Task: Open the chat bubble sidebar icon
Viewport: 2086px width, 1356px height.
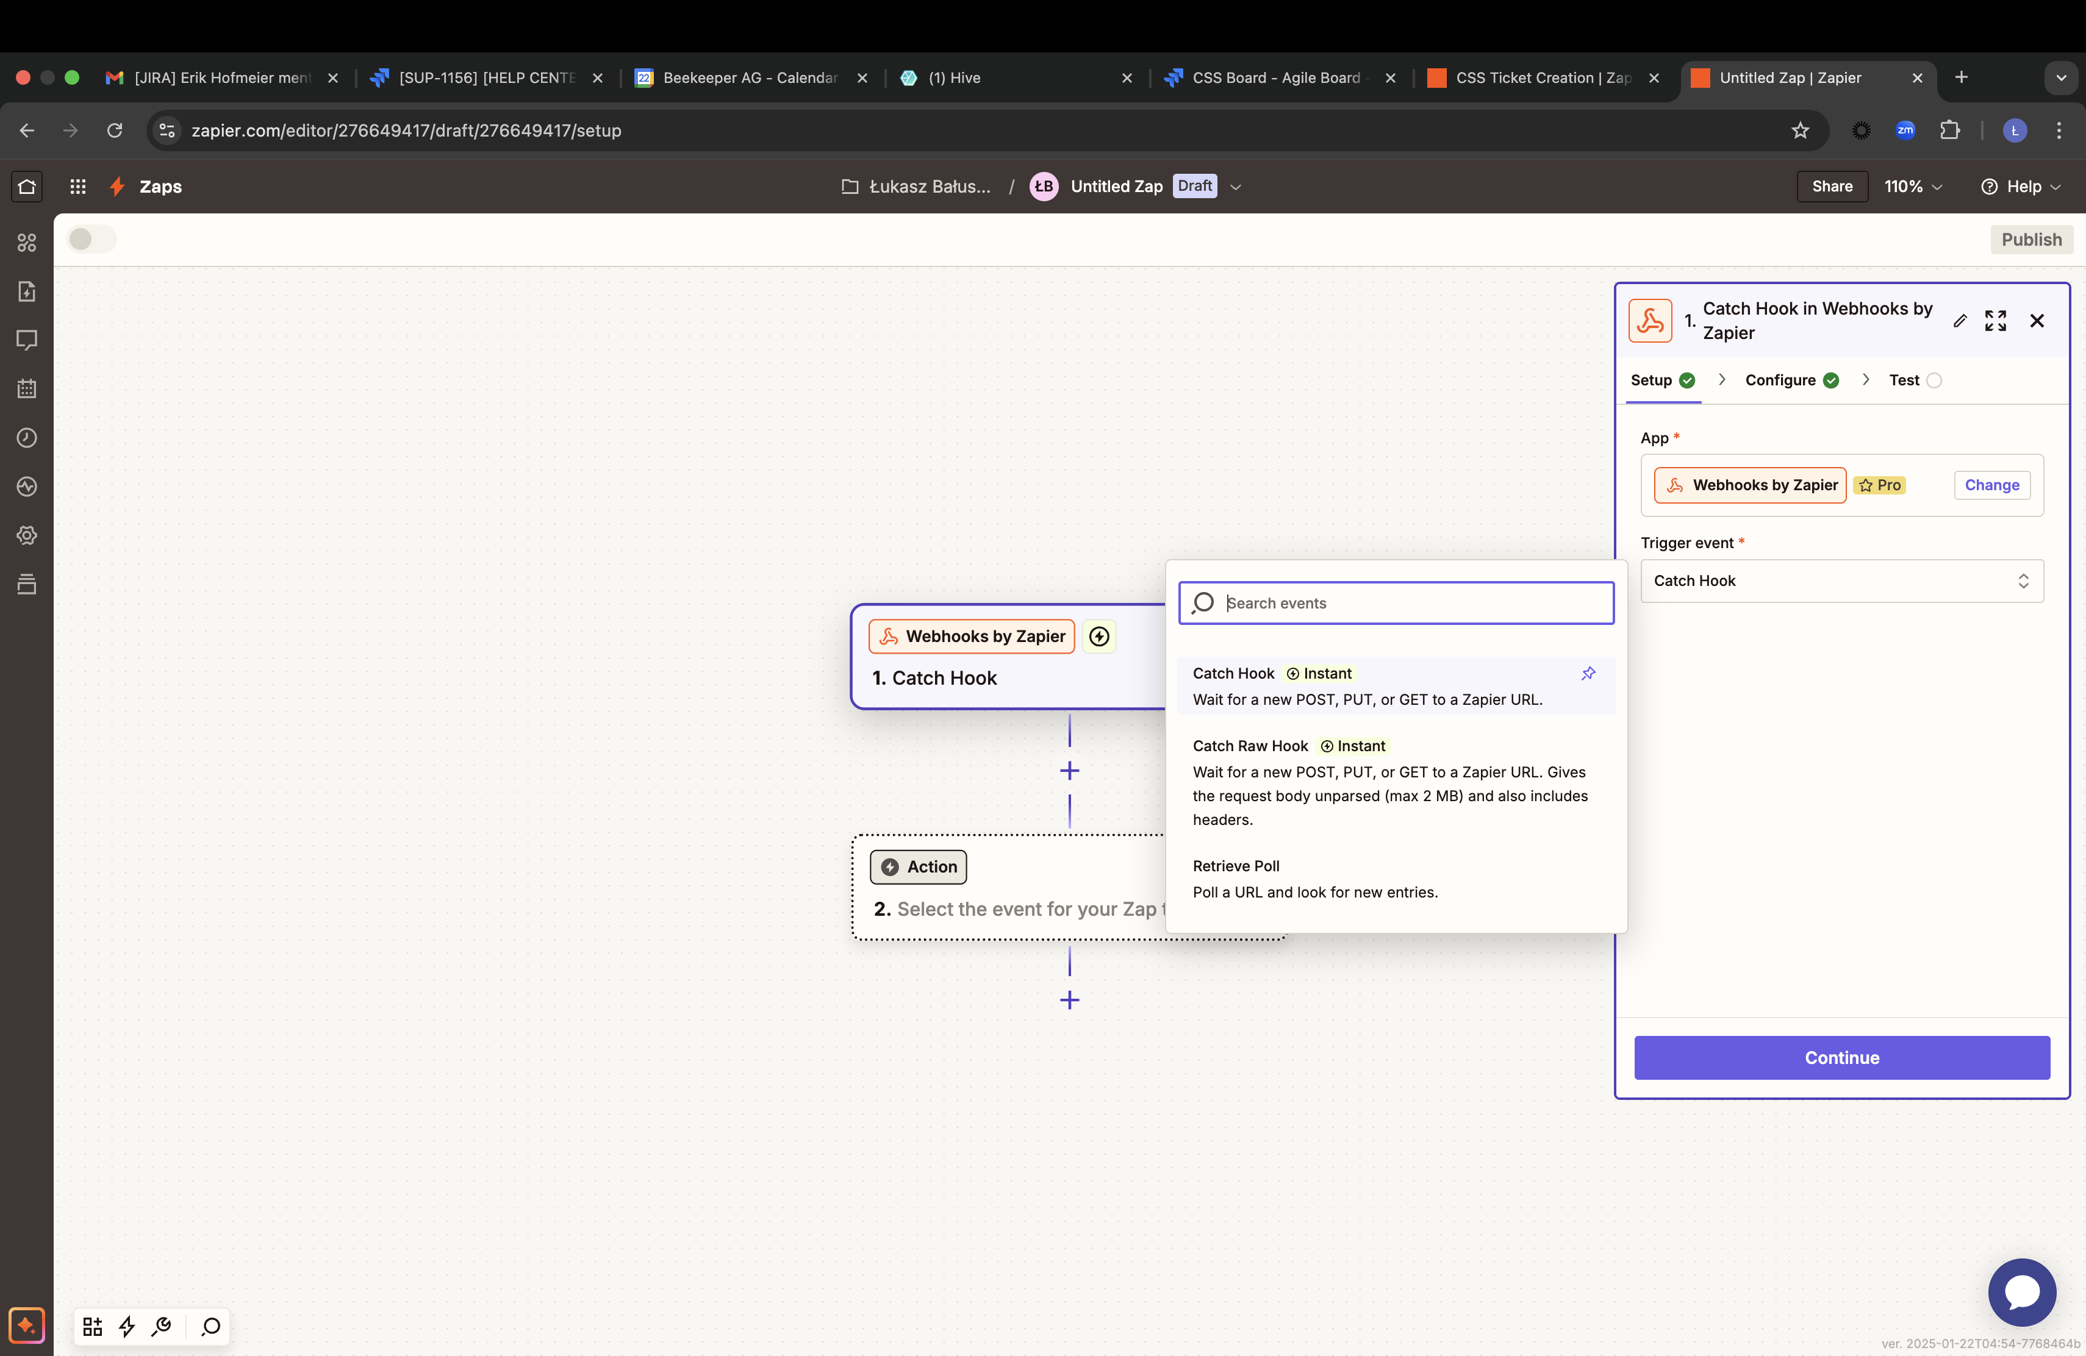Action: (x=27, y=340)
